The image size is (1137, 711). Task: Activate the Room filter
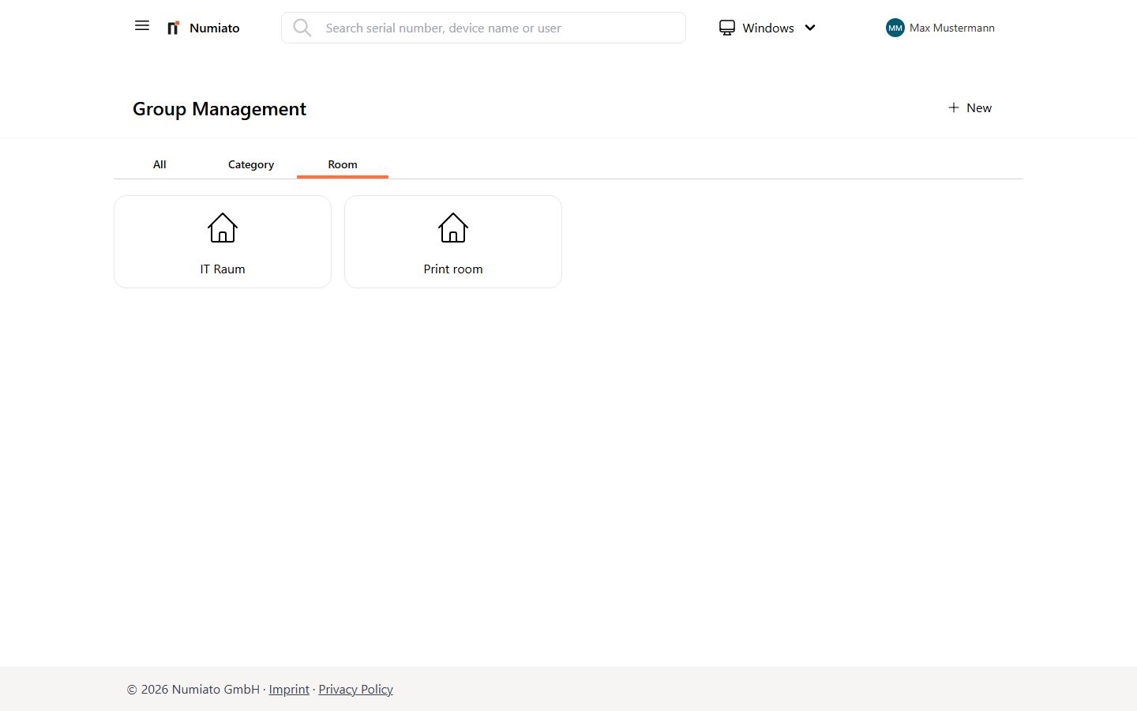342,164
